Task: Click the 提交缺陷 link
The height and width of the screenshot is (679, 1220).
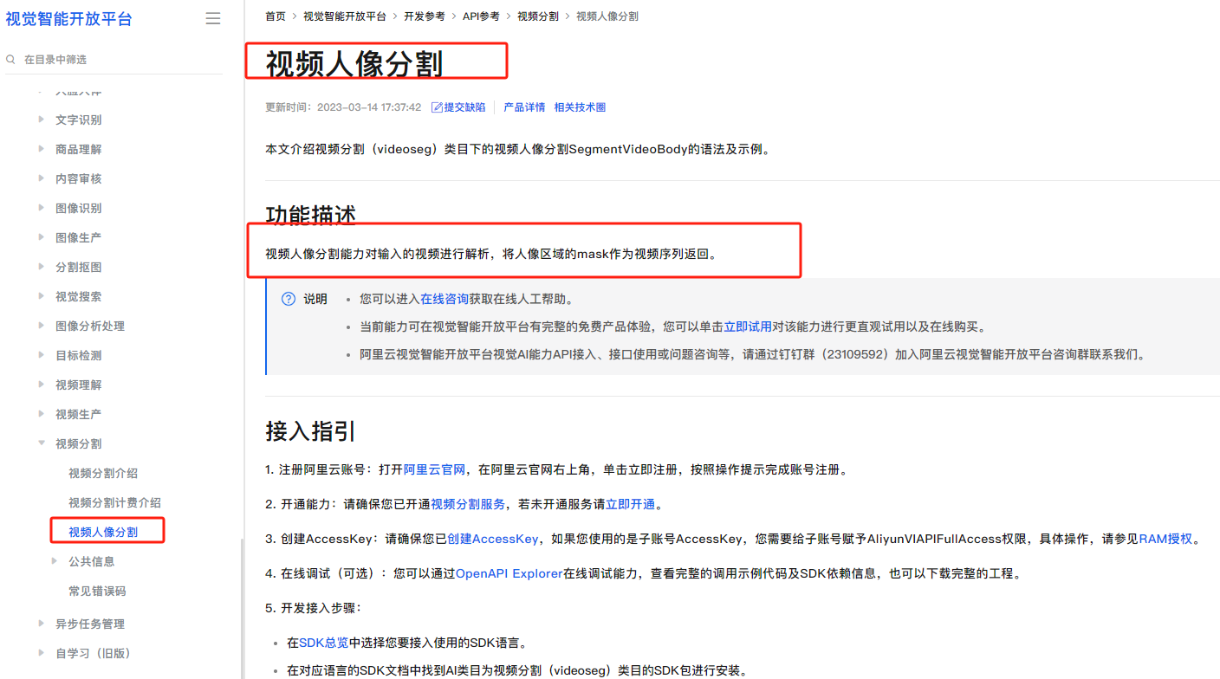Action: [x=464, y=107]
